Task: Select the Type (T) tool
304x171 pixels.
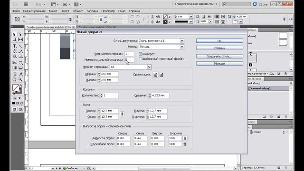Action: (14, 46)
